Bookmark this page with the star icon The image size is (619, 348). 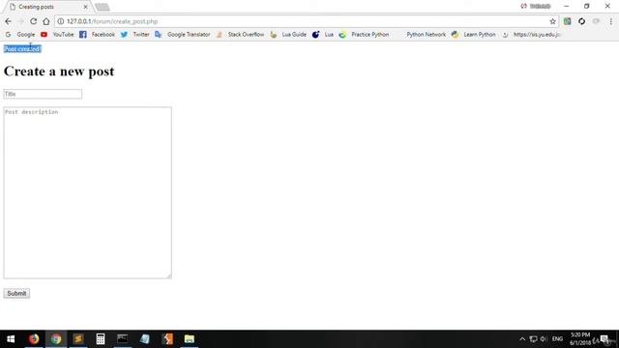[x=552, y=21]
